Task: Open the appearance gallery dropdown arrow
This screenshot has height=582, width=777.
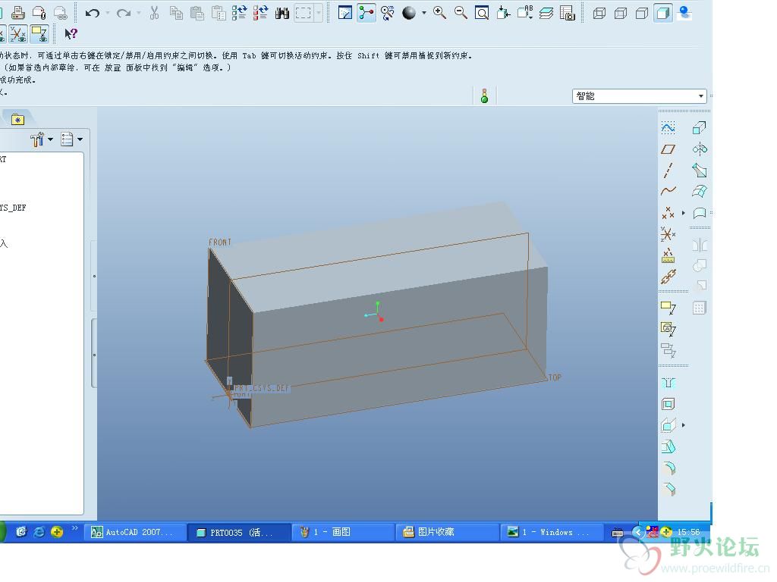Action: (x=424, y=13)
